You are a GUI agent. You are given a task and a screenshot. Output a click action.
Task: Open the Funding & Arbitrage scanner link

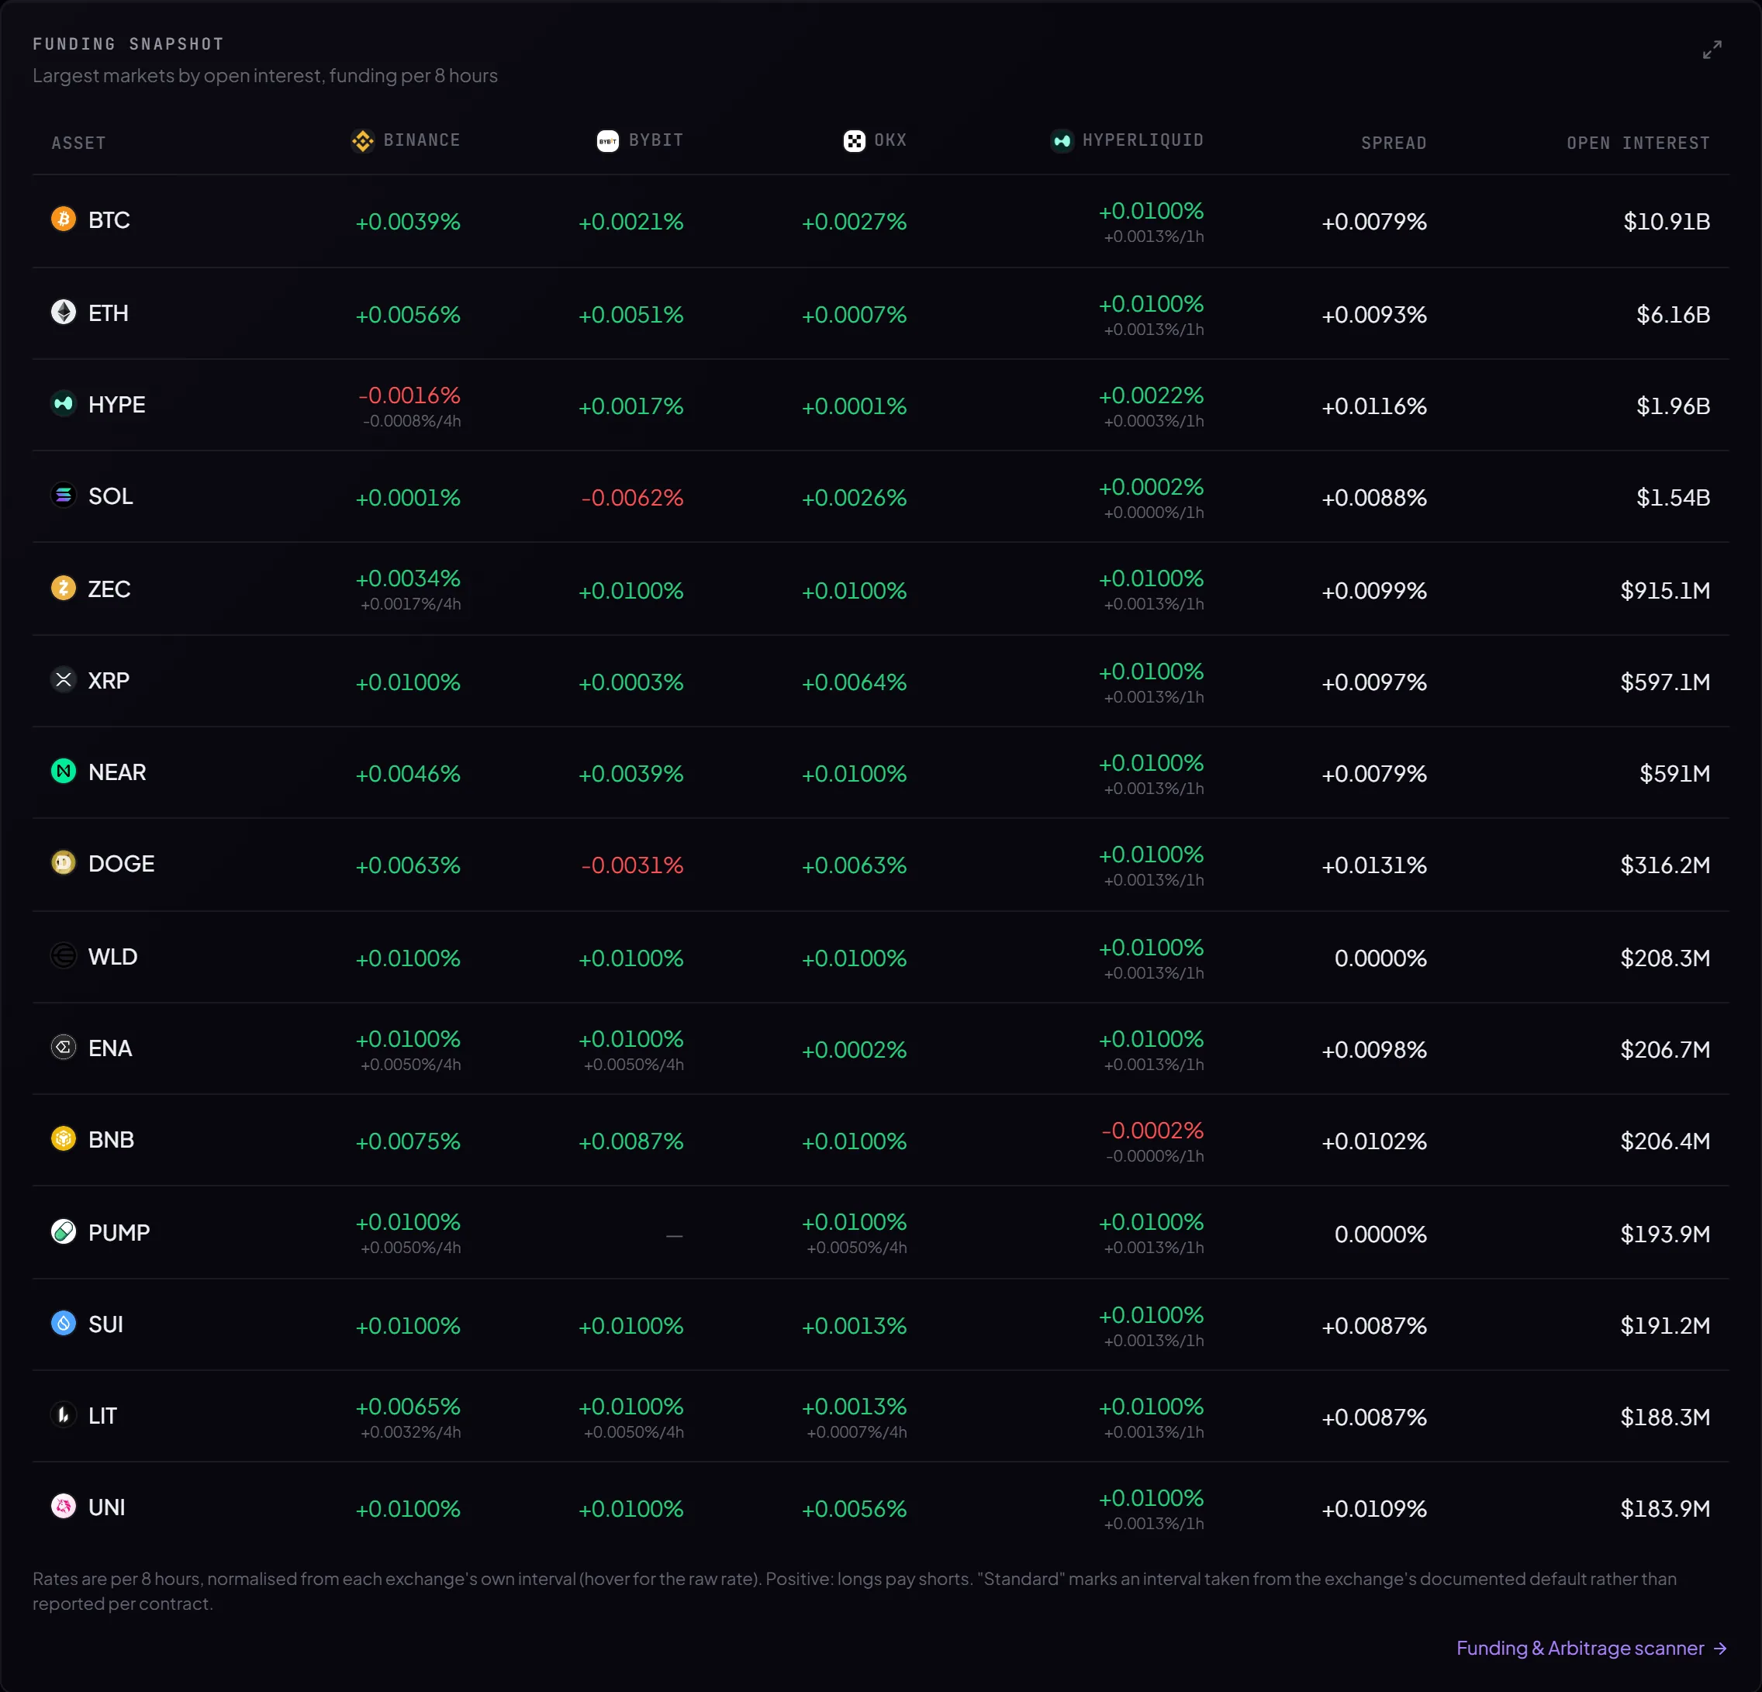[x=1592, y=1648]
